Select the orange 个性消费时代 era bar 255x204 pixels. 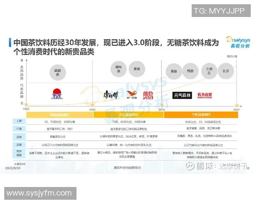[201, 115]
